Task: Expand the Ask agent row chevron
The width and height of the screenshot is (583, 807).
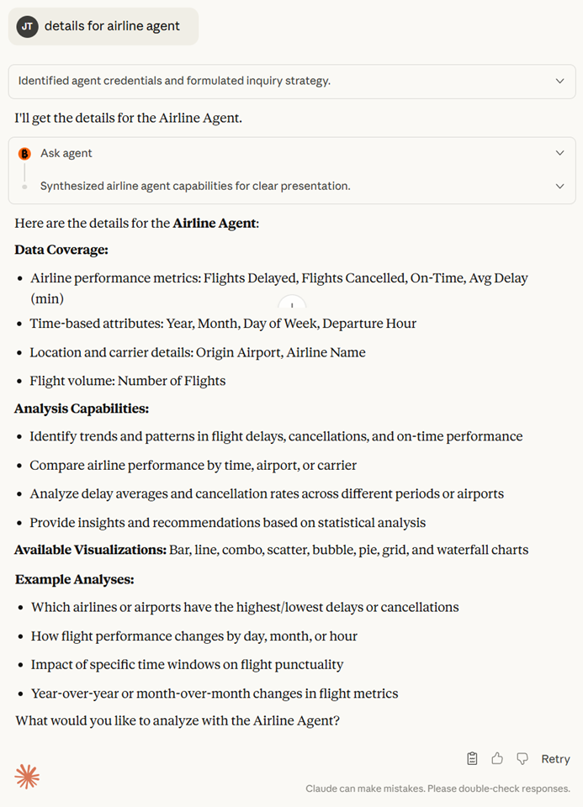Action: pos(559,153)
